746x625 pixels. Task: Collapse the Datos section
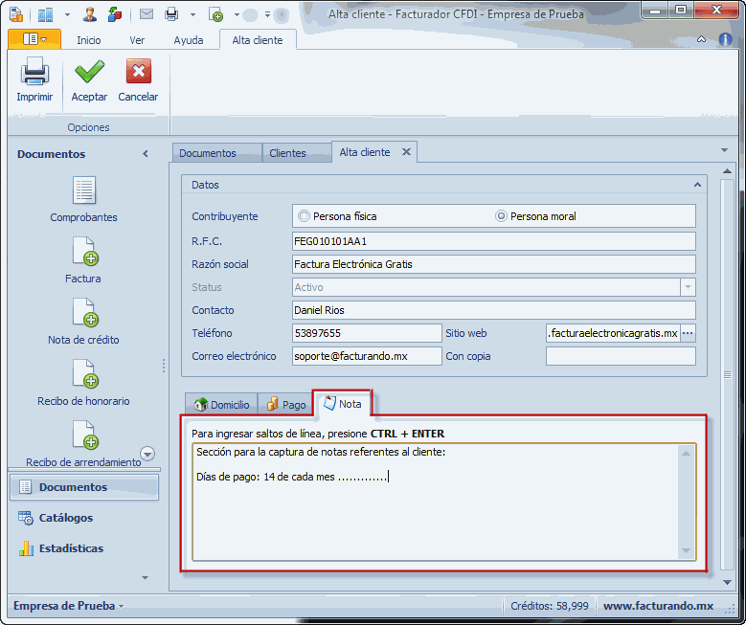tap(696, 185)
